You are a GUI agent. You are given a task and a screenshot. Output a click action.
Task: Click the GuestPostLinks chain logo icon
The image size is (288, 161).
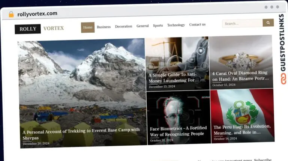[282, 80]
